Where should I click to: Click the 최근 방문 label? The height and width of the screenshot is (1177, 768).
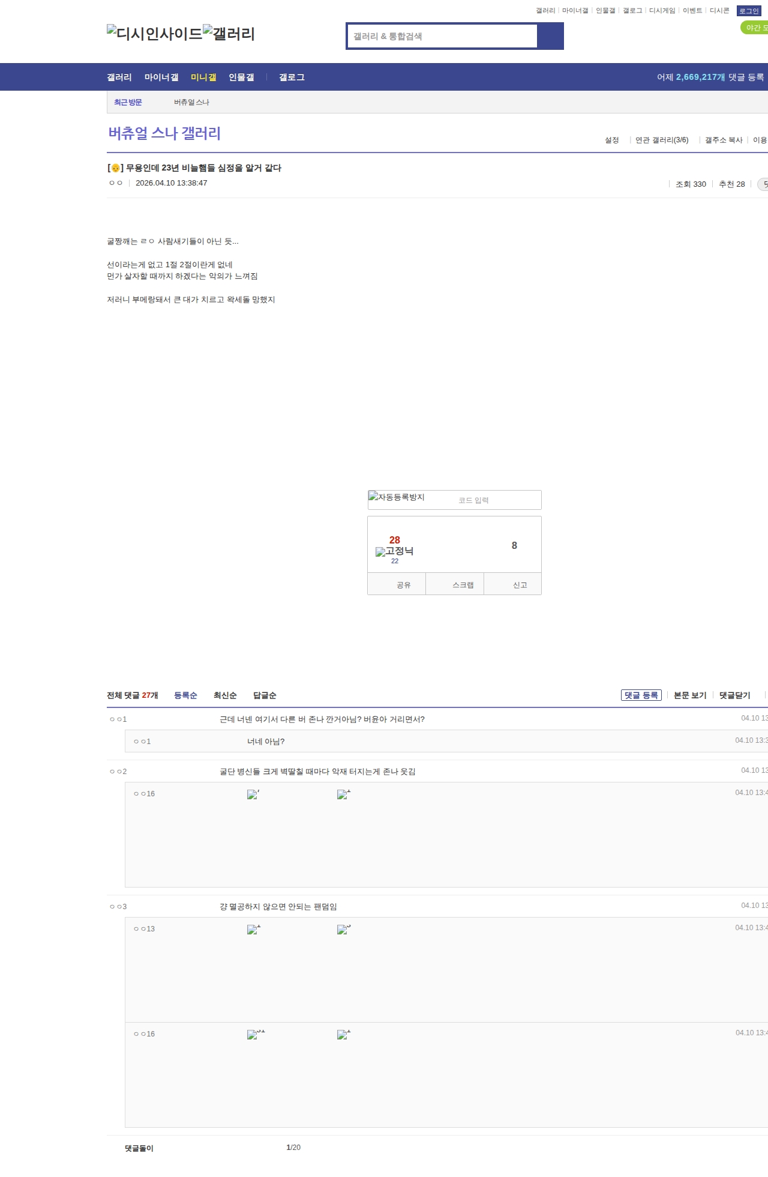click(x=128, y=103)
